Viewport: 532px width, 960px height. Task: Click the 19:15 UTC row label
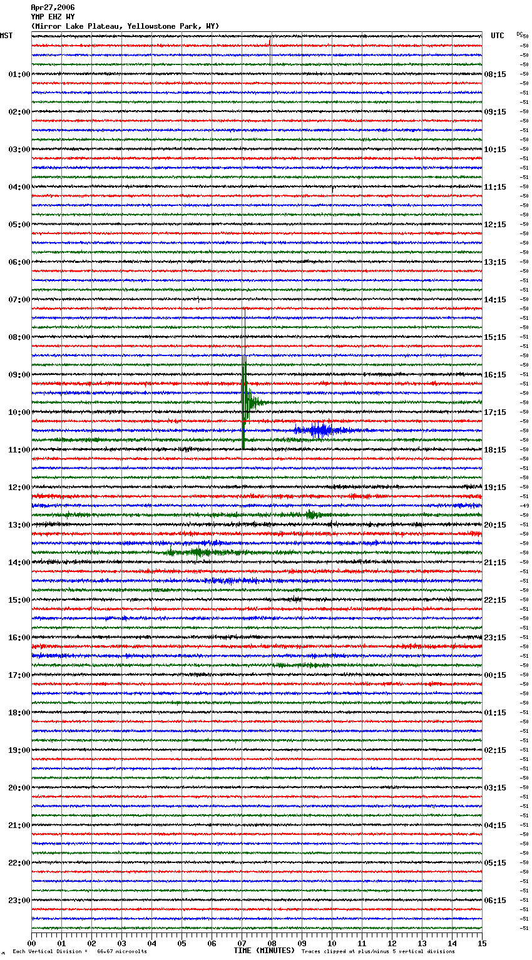495,488
